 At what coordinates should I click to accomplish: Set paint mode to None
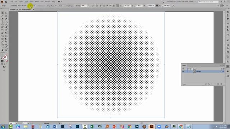pyautogui.click(x=6, y=61)
